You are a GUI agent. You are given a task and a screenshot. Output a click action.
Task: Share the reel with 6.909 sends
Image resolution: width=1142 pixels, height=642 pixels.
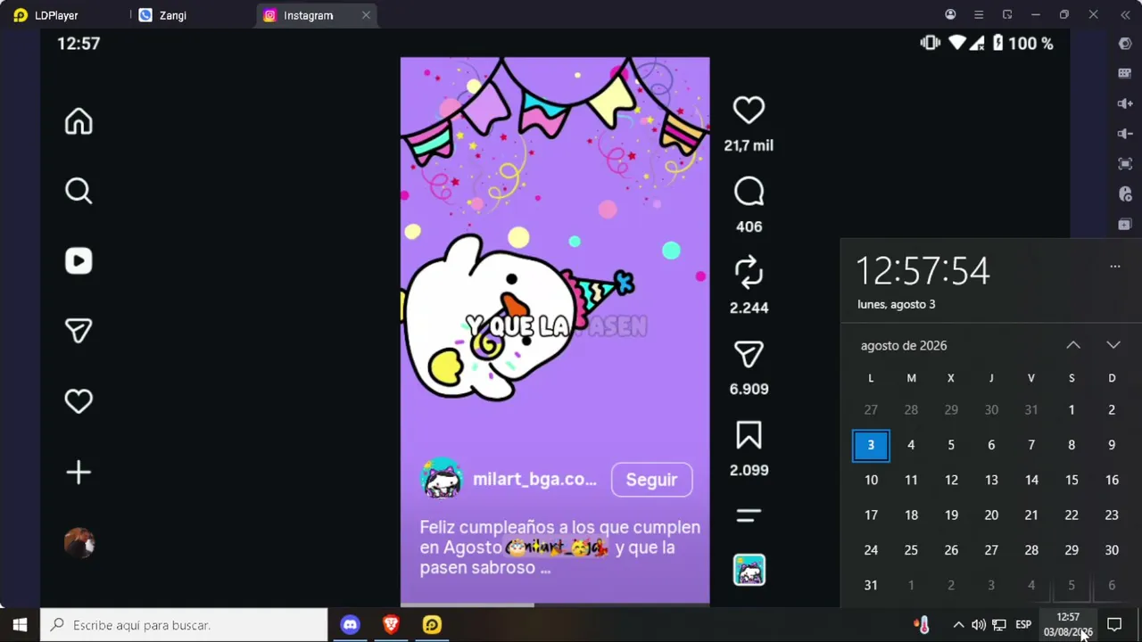click(x=749, y=354)
